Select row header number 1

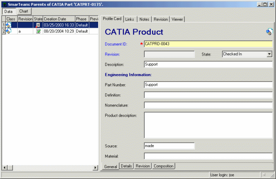[x=4, y=25]
